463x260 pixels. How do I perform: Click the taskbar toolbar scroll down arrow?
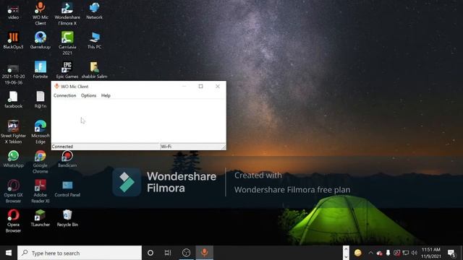346,257
